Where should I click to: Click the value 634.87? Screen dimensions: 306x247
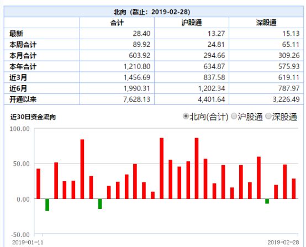(x=214, y=66)
